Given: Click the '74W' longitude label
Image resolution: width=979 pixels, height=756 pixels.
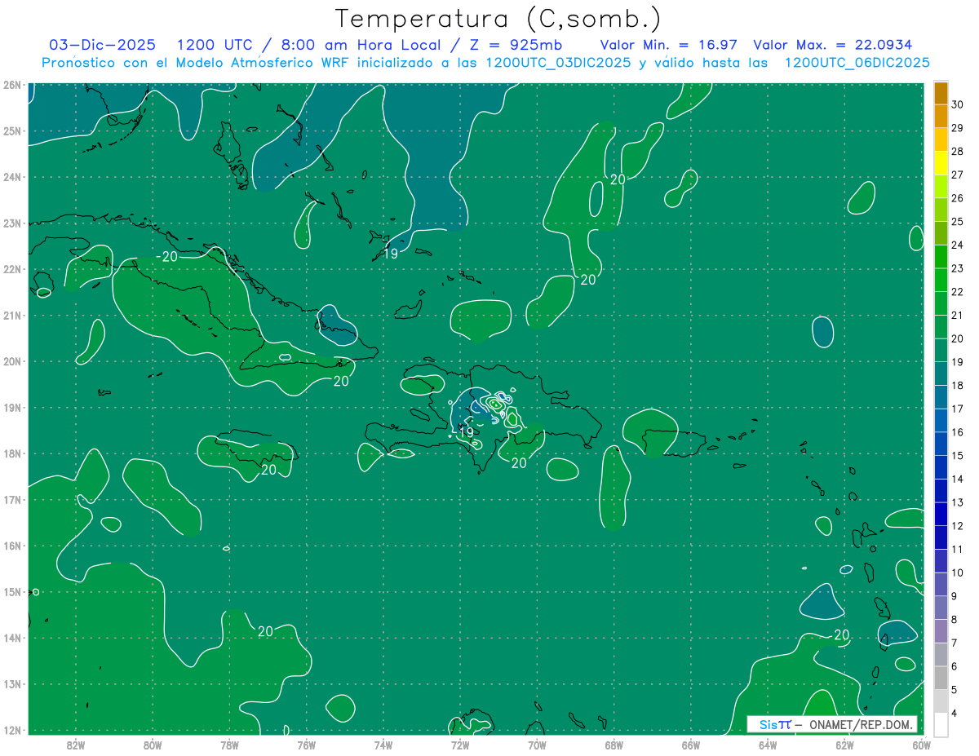Looking at the screenshot, I should click(383, 745).
